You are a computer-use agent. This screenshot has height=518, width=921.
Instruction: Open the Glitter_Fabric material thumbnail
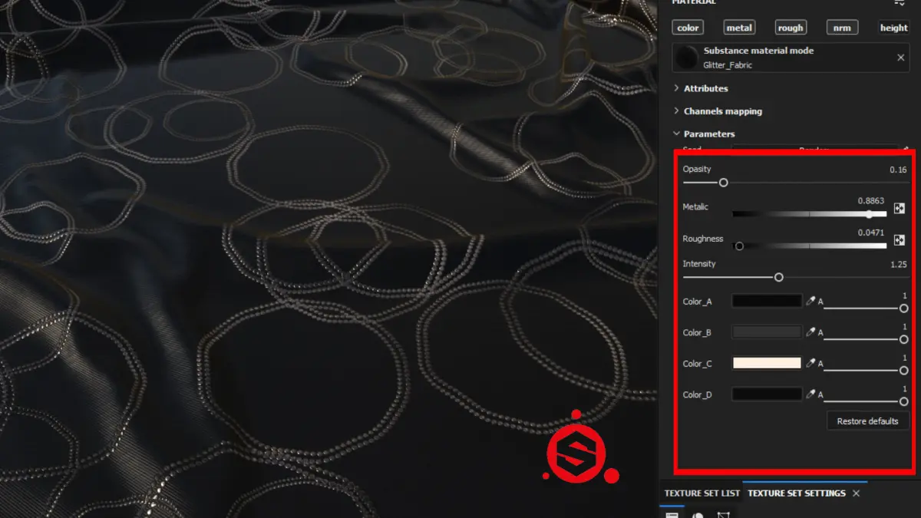click(687, 58)
